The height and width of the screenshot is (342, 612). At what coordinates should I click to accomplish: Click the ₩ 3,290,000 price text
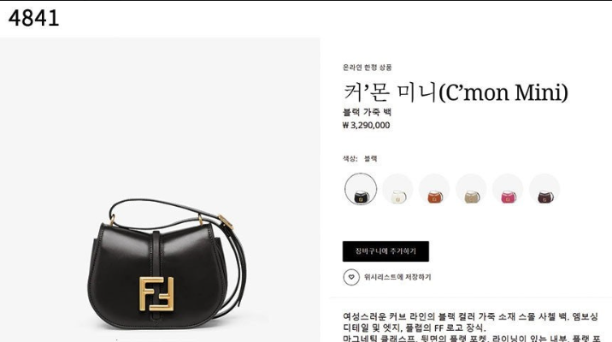366,126
